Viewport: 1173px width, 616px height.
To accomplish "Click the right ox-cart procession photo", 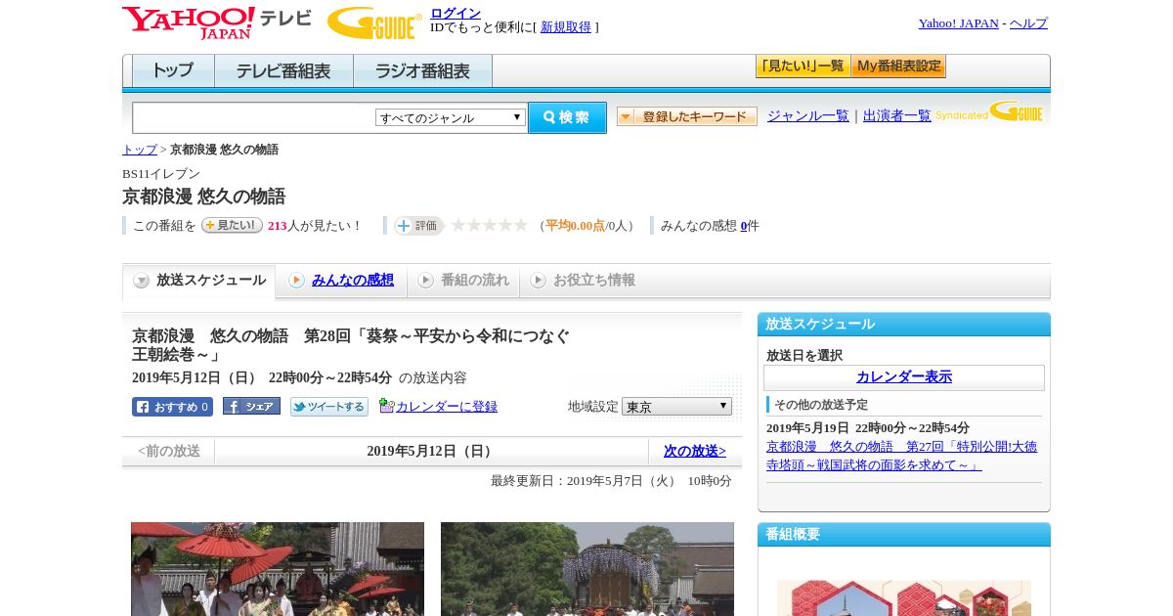I will pyautogui.click(x=587, y=569).
